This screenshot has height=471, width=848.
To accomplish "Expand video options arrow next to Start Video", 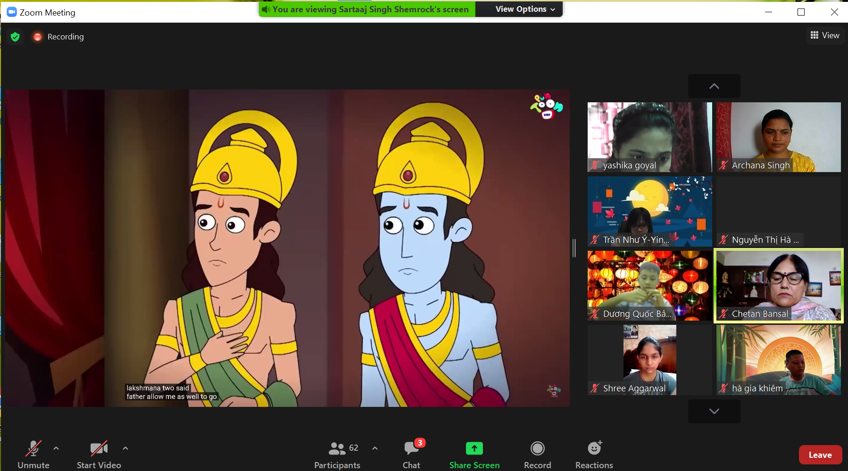I will click(125, 448).
